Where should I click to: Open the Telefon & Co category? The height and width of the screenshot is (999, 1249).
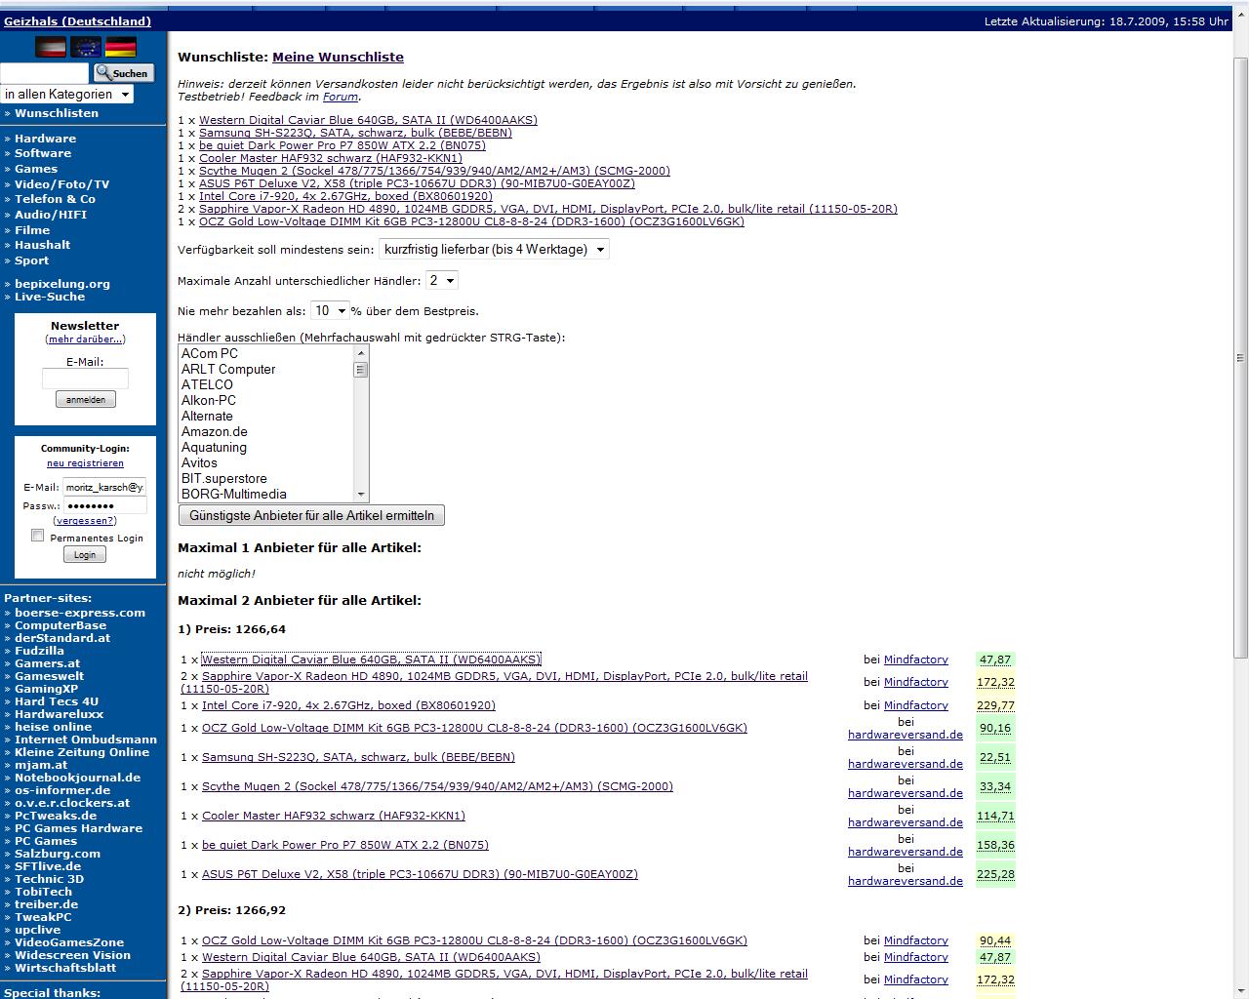(x=55, y=199)
